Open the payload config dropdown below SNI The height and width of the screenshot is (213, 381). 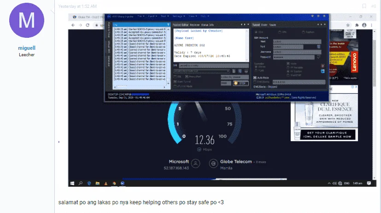[x=202, y=71]
